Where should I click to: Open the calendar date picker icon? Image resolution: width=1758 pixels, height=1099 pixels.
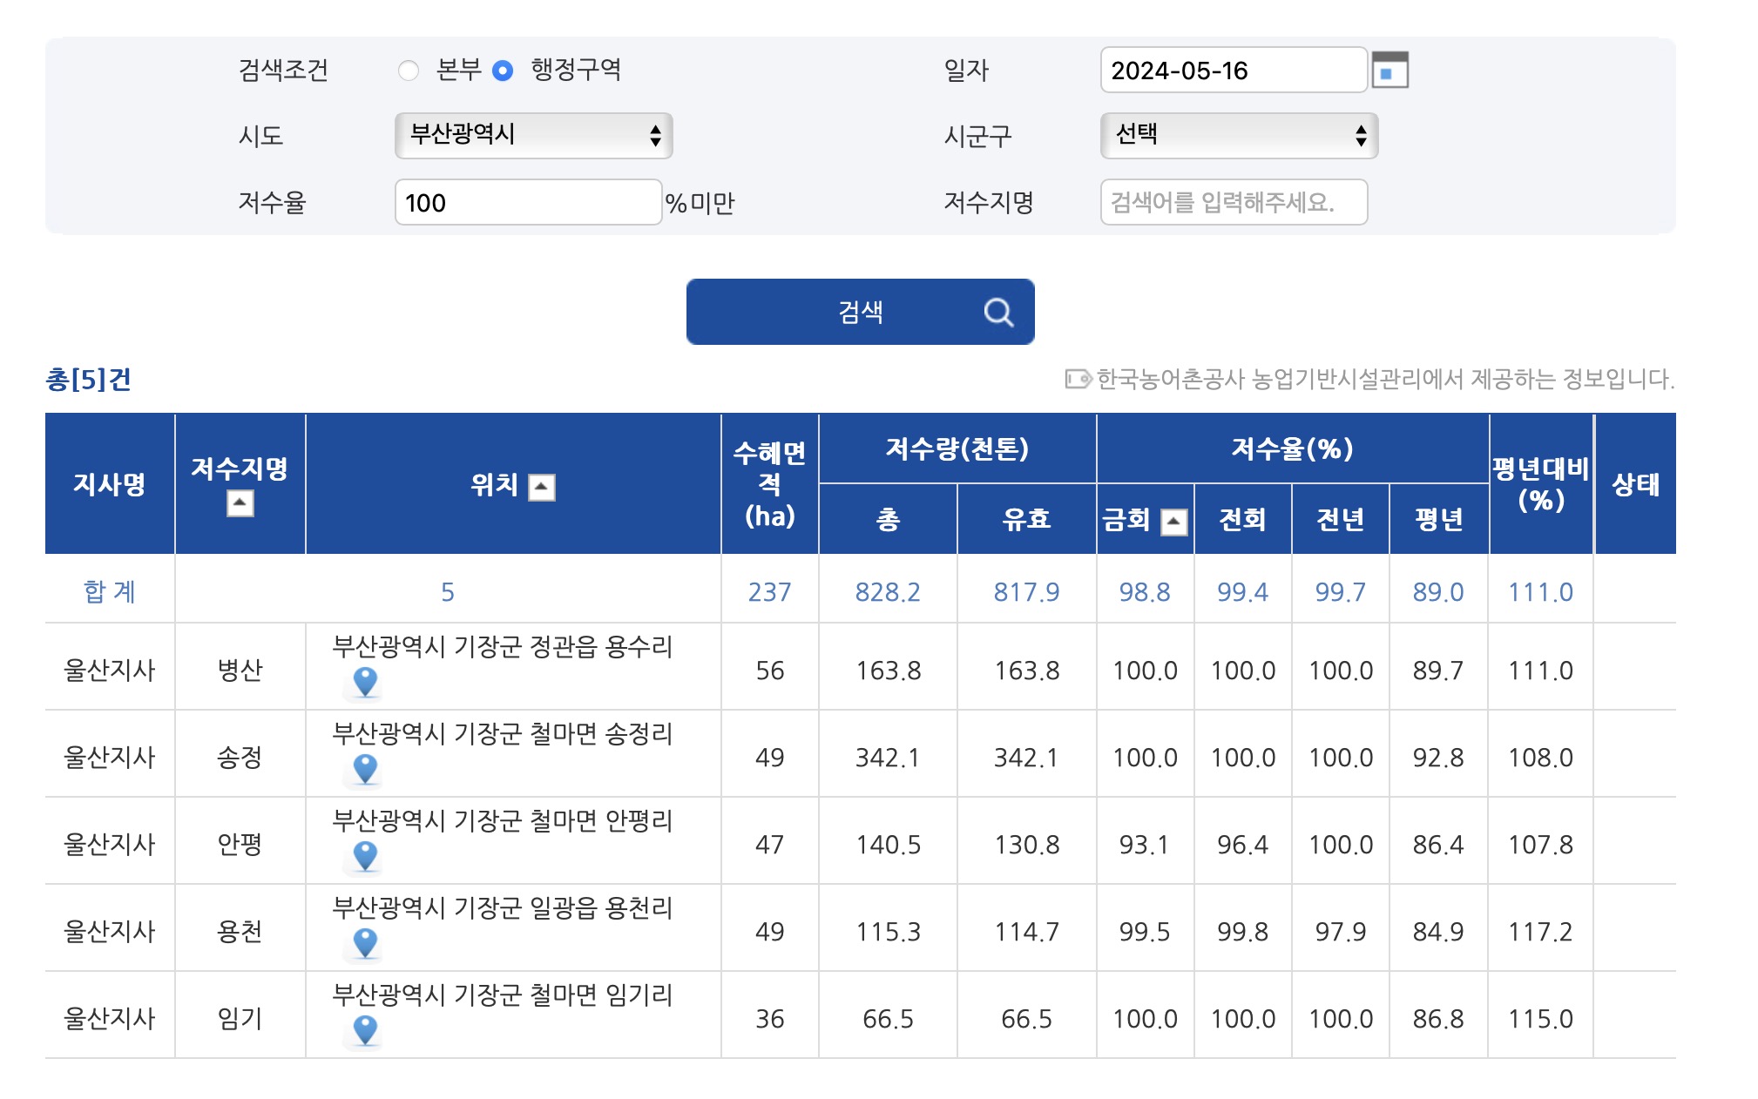pyautogui.click(x=1389, y=71)
